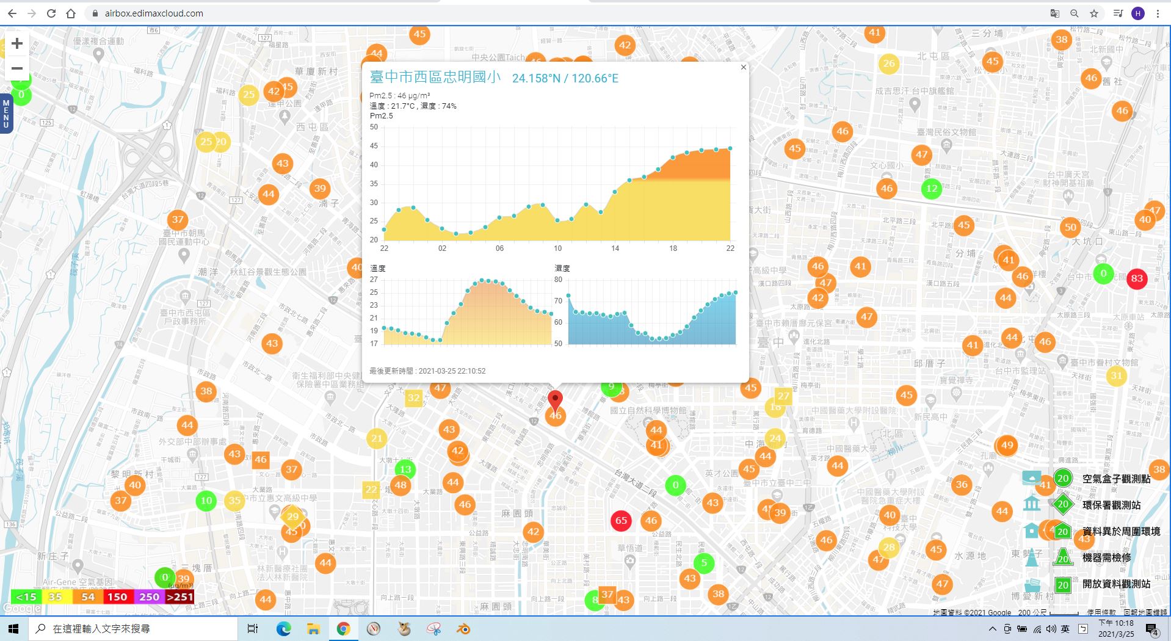Select the green 13 sensor marker
The width and height of the screenshot is (1171, 641).
click(405, 469)
